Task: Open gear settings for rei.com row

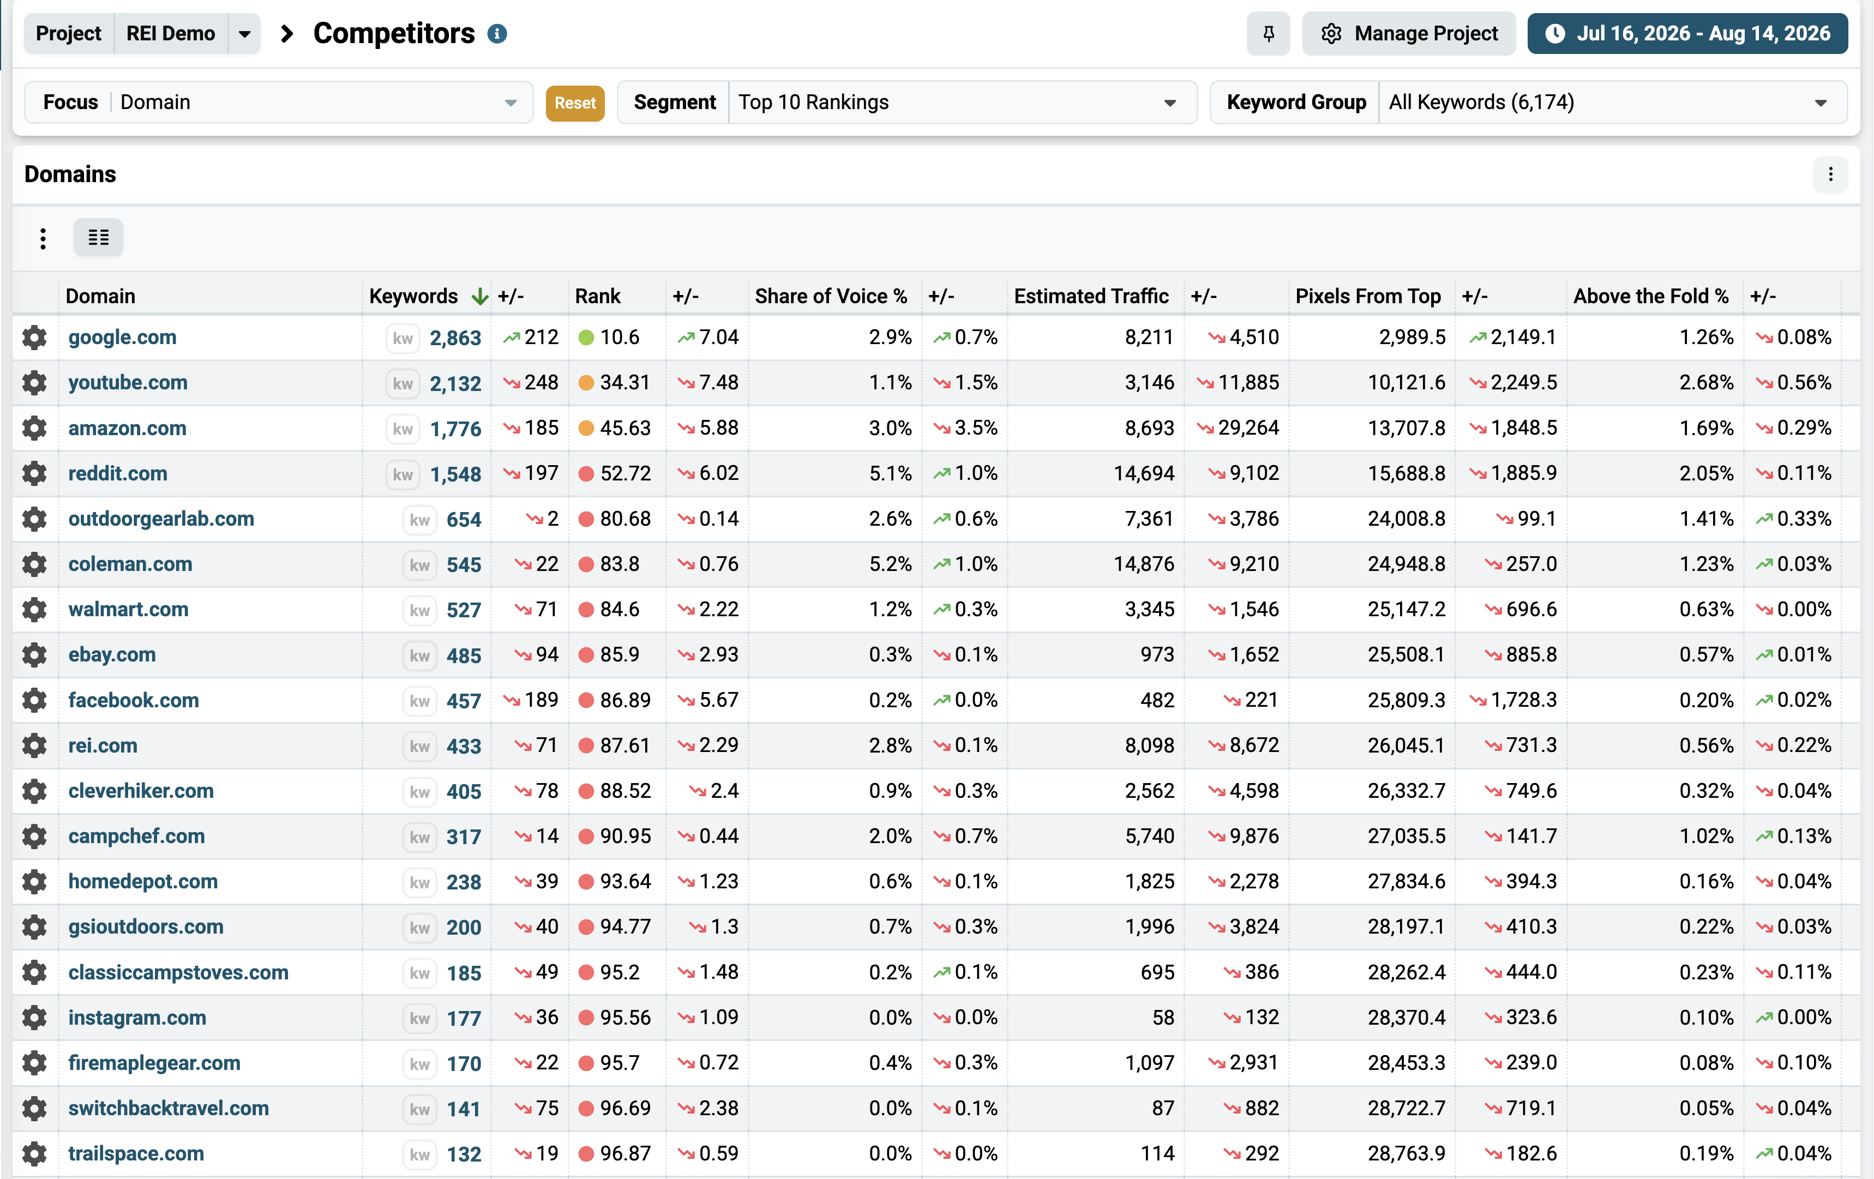Action: [34, 745]
